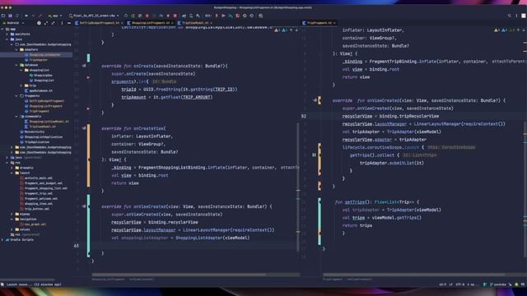Screen dimensions: 527x296
Task: Click the debug bug icon in toolbar
Action: pos(147,16)
